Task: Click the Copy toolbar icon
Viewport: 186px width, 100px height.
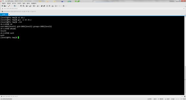Action: [21, 6]
